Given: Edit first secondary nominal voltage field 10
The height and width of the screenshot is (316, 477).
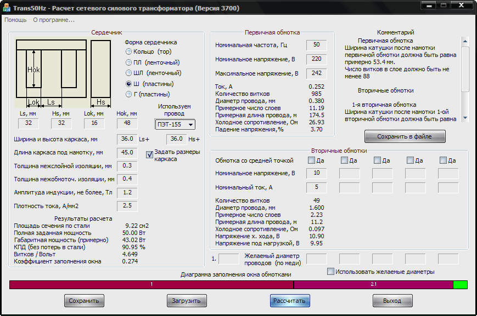Looking at the screenshot, I should point(316,173).
